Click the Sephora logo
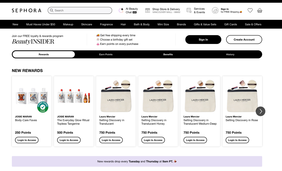This screenshot has width=282, height=171. point(27,10)
